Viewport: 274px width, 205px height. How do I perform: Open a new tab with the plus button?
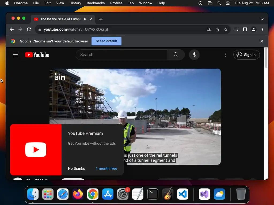click(101, 19)
